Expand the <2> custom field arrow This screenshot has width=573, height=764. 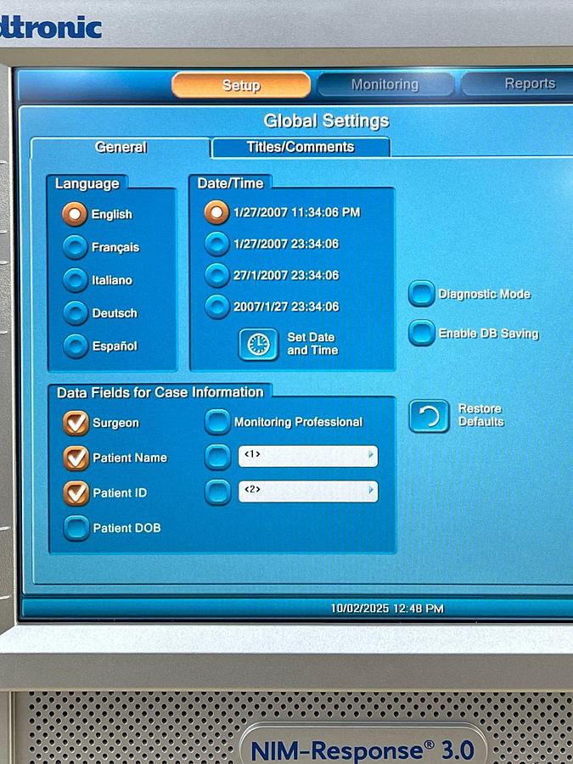pos(371,490)
